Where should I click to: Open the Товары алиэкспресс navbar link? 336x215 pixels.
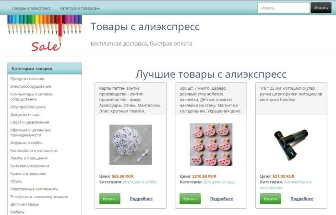(31, 8)
